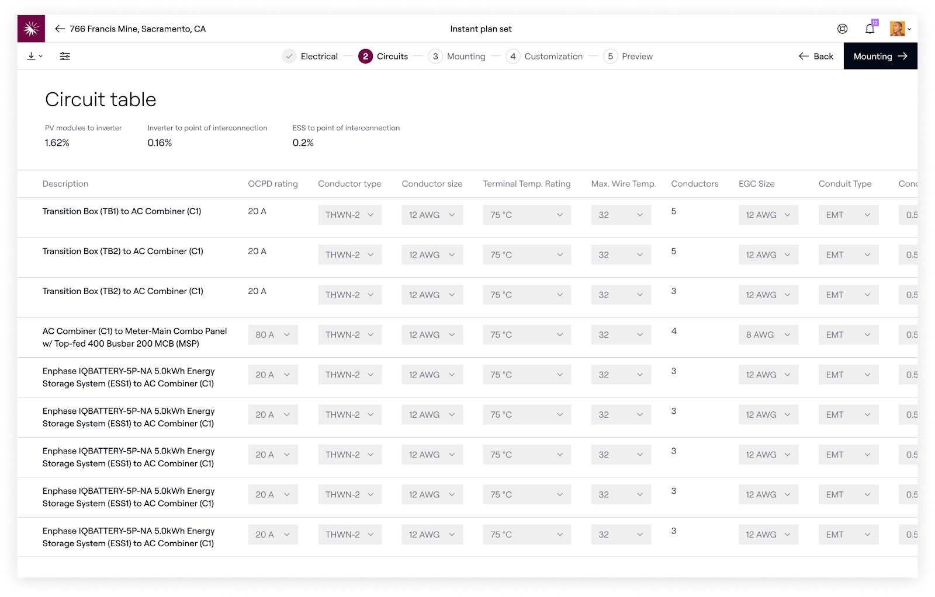Open the 8 AWG EGC size dropdown
Image resolution: width=935 pixels, height=597 pixels.
(768, 334)
